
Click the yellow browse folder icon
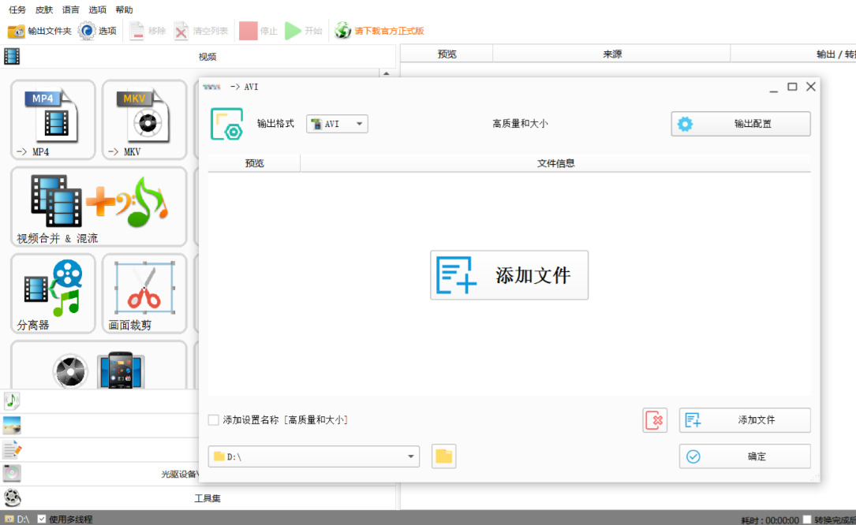click(444, 456)
